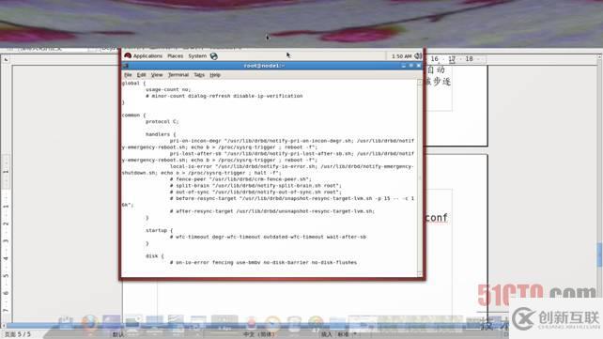Toggle the '插入' insert mode in status bar
603x339 pixels.
click(x=326, y=334)
